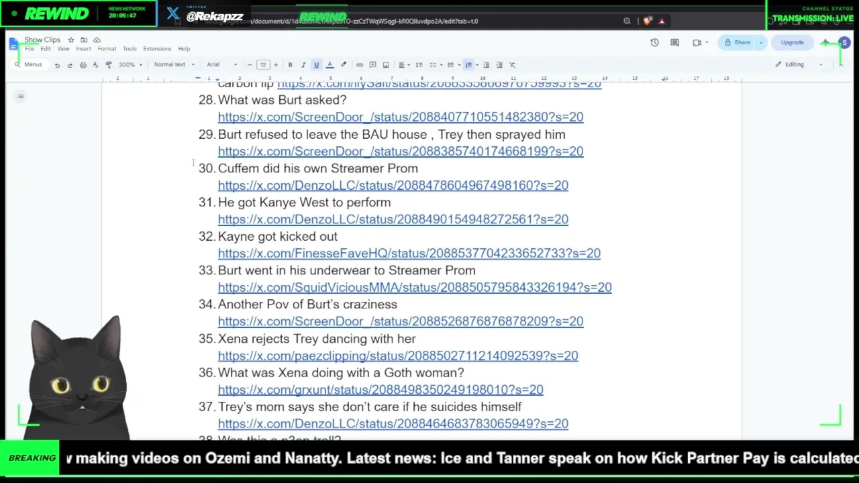
Task: Clear formatting with the toolbar icon
Action: (512, 65)
